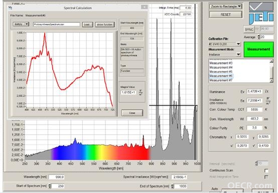Enable the Continuous Scan checkbox
278x193 pixels.
[x=266, y=170]
